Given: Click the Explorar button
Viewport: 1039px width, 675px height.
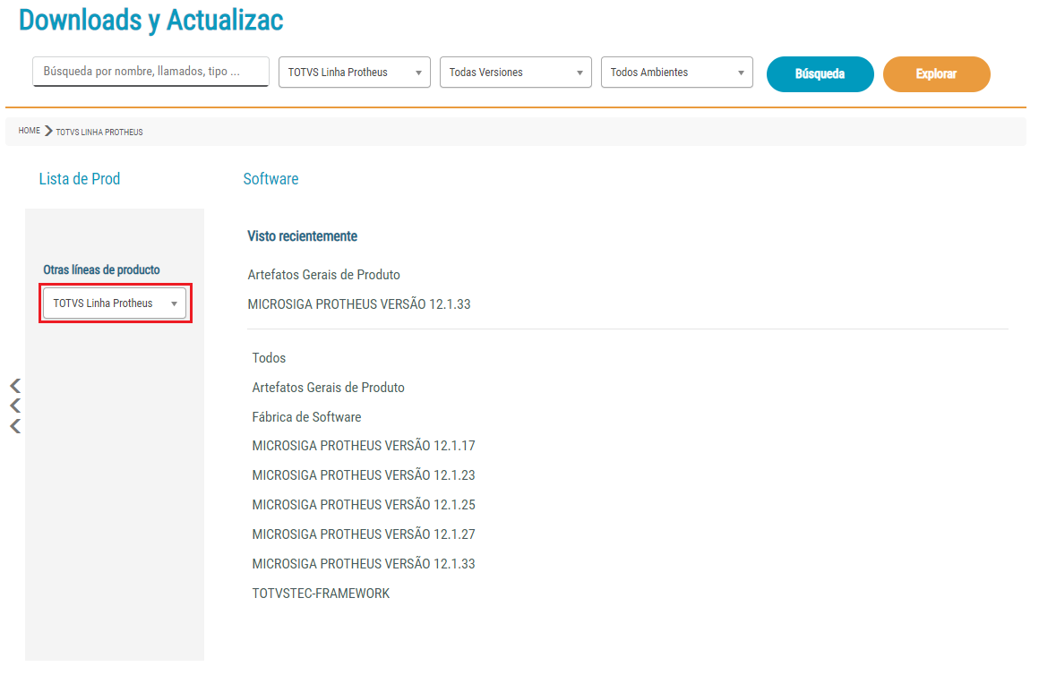Looking at the screenshot, I should click(x=936, y=74).
